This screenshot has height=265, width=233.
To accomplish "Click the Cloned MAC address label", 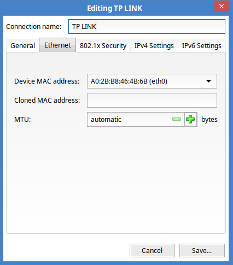I will pyautogui.click(x=47, y=101).
